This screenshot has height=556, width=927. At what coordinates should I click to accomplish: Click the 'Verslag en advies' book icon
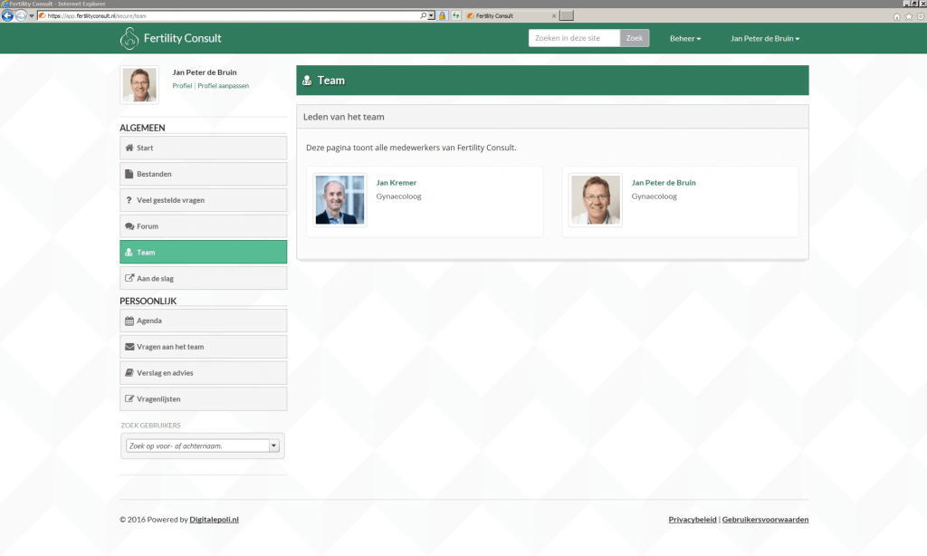[129, 373]
